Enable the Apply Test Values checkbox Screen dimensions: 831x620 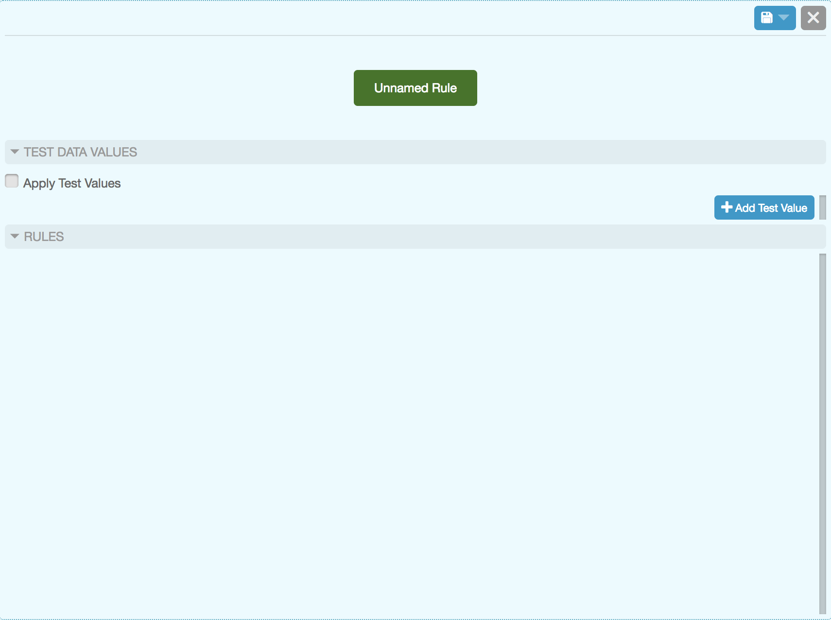click(11, 181)
